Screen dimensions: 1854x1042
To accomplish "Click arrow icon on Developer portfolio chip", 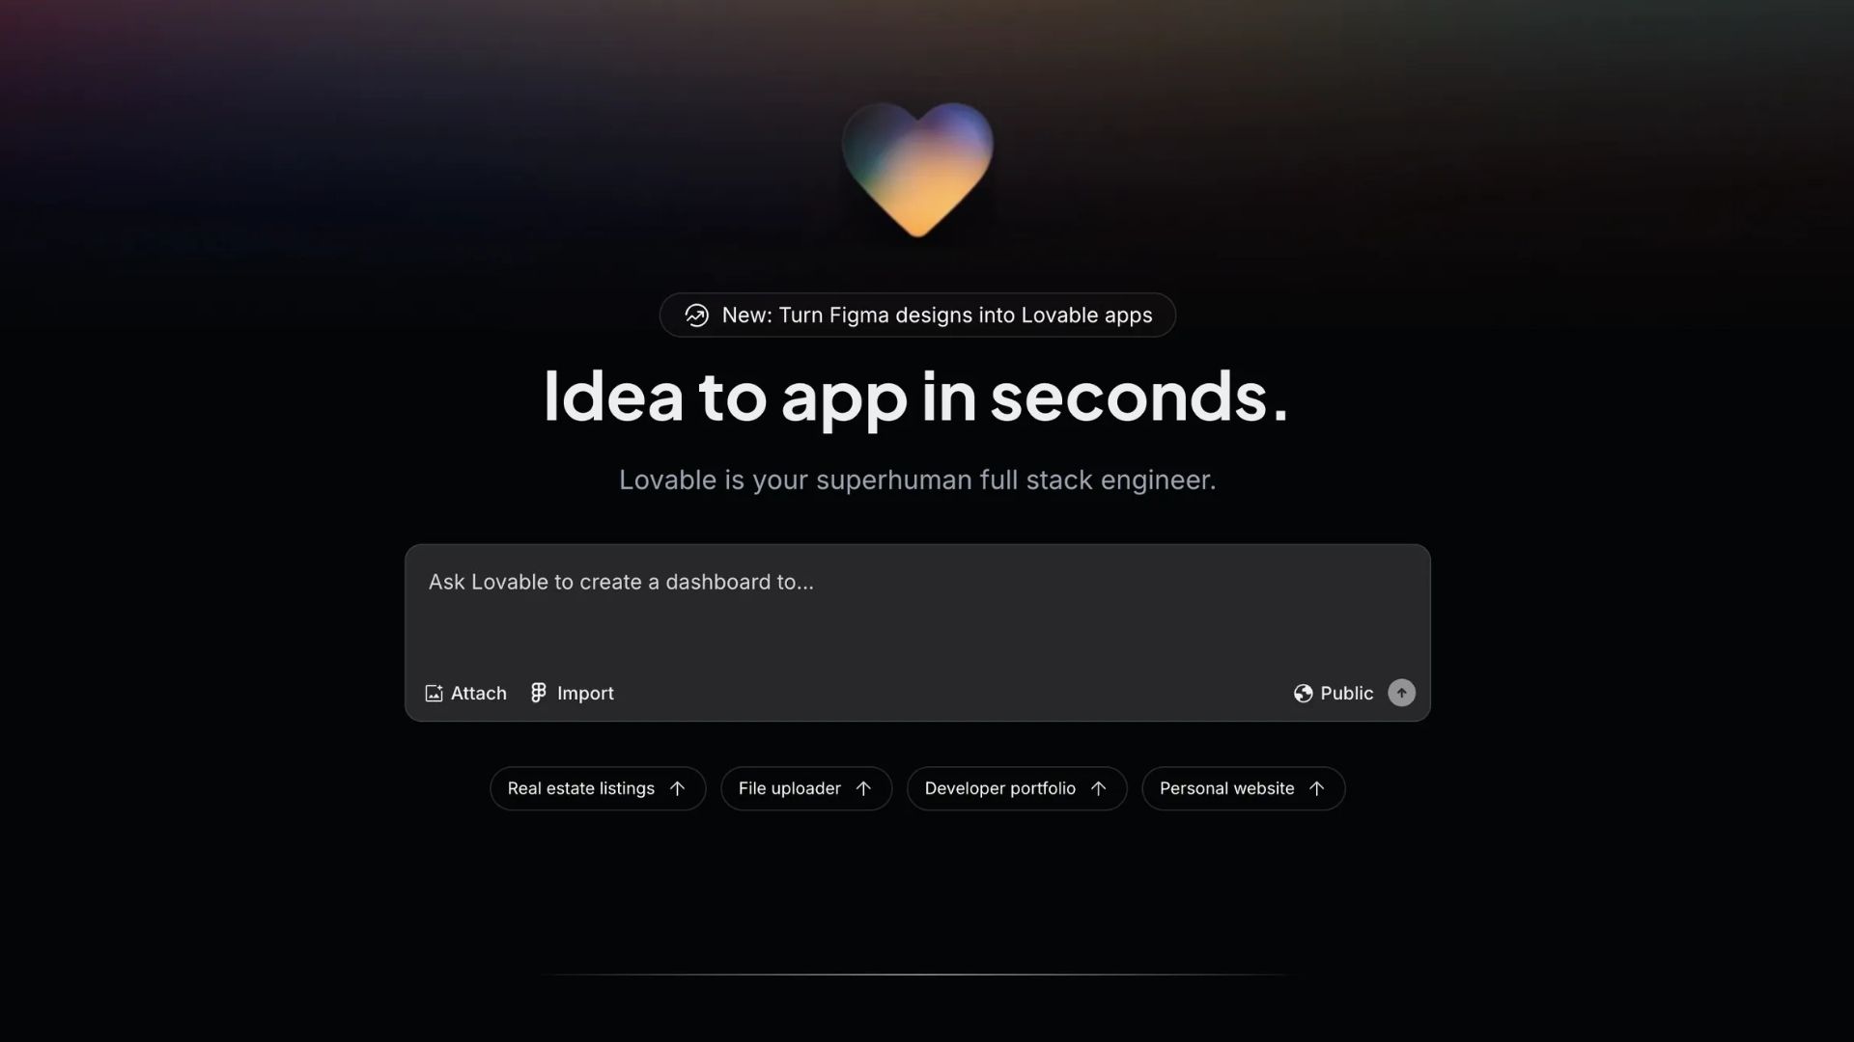I will [1098, 788].
